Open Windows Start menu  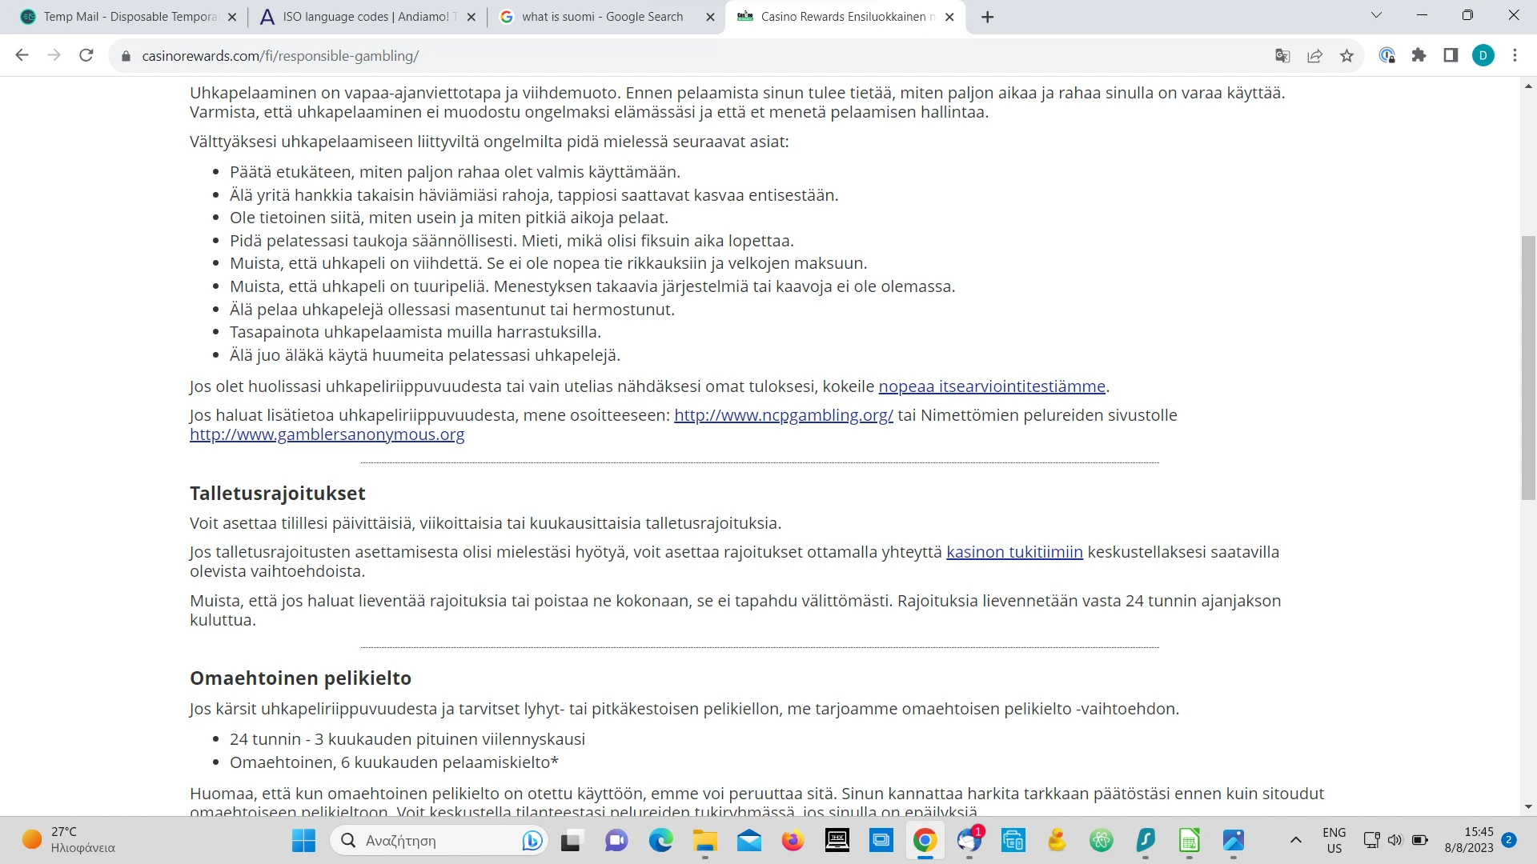coord(303,840)
